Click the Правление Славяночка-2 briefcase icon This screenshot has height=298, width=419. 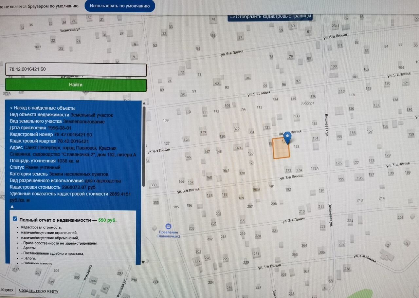tap(168, 226)
